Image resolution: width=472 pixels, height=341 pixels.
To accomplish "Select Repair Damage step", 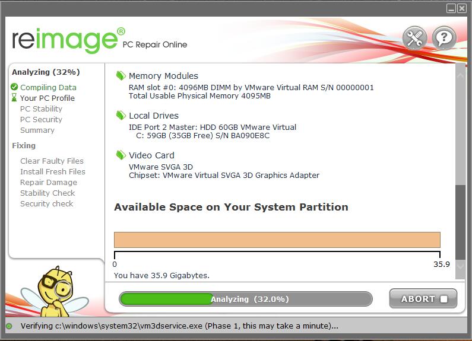I will (x=49, y=183).
